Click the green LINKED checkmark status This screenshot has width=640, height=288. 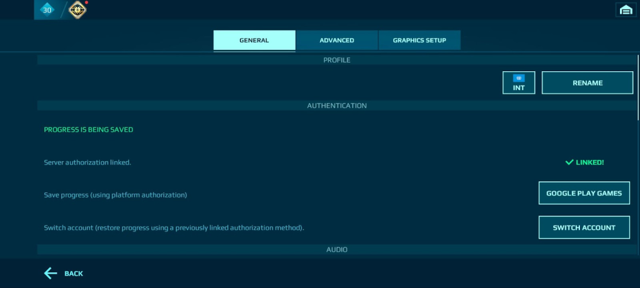click(584, 162)
